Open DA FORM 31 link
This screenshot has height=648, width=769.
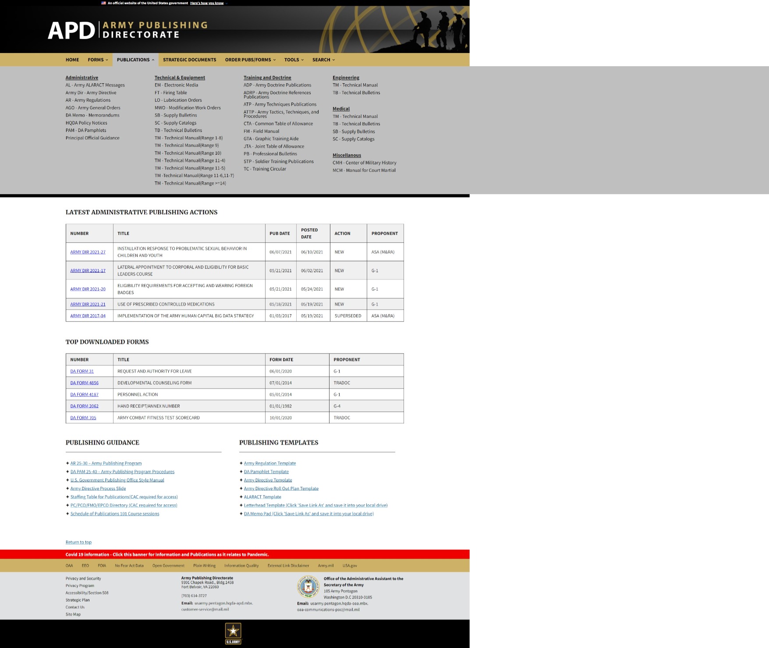tap(82, 371)
